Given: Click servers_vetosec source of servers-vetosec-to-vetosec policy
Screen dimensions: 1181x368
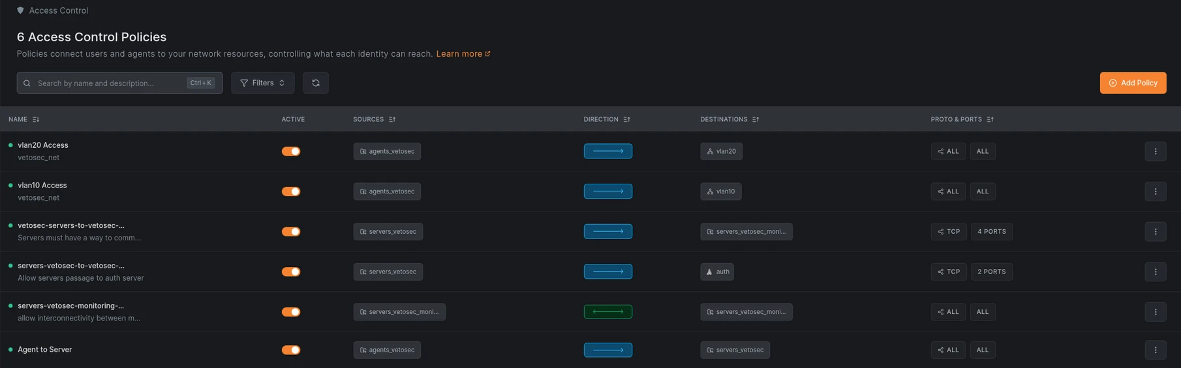Looking at the screenshot, I should (388, 272).
